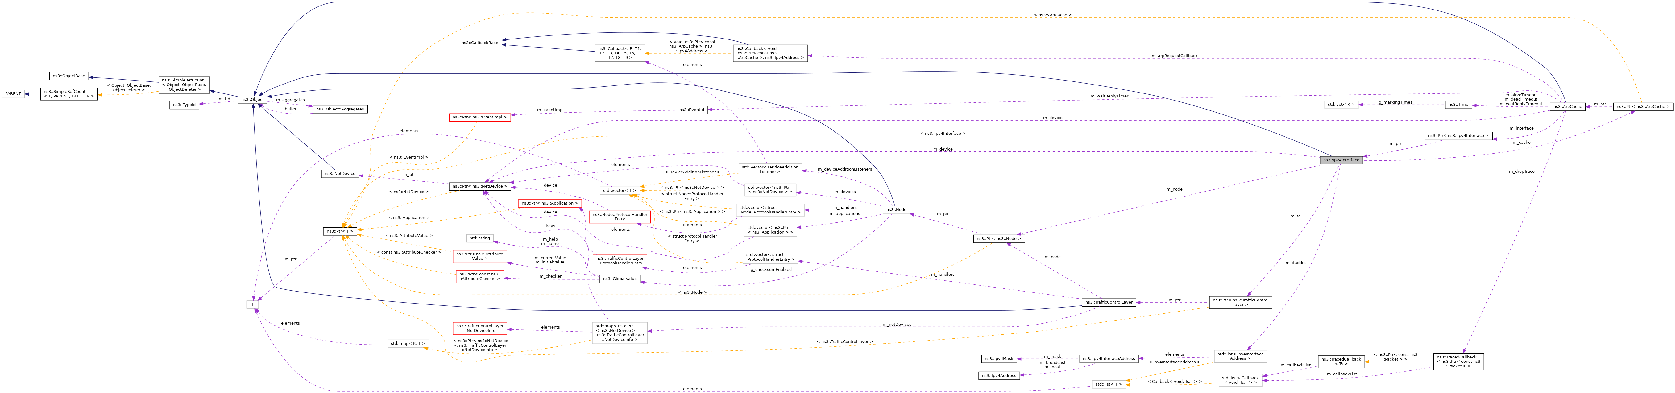Select the ns3::Ipv4InterfaceAddress node
This screenshot has height=393, width=1675.
(1109, 359)
